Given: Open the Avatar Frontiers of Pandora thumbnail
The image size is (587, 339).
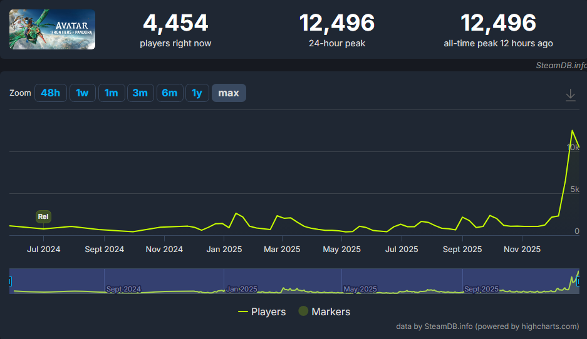Looking at the screenshot, I should point(53,29).
